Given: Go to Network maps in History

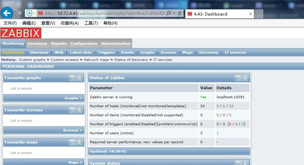Looking at the screenshot, I should (x=96, y=60).
